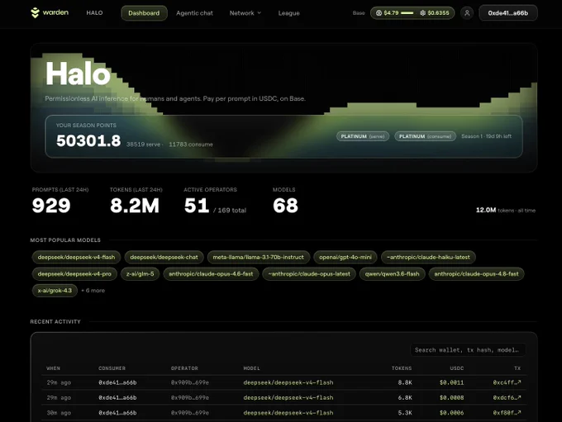Select openai/gpt-4o-mini model chip
The image size is (562, 422).
[x=345, y=257]
